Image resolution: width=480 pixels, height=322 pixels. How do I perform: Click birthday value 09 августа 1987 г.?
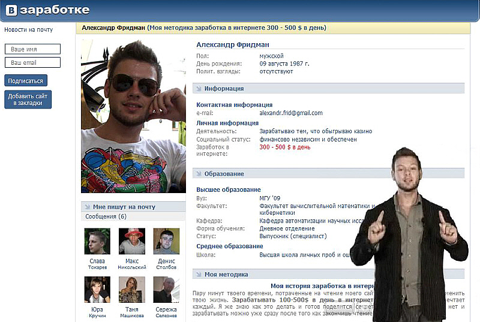(x=284, y=64)
